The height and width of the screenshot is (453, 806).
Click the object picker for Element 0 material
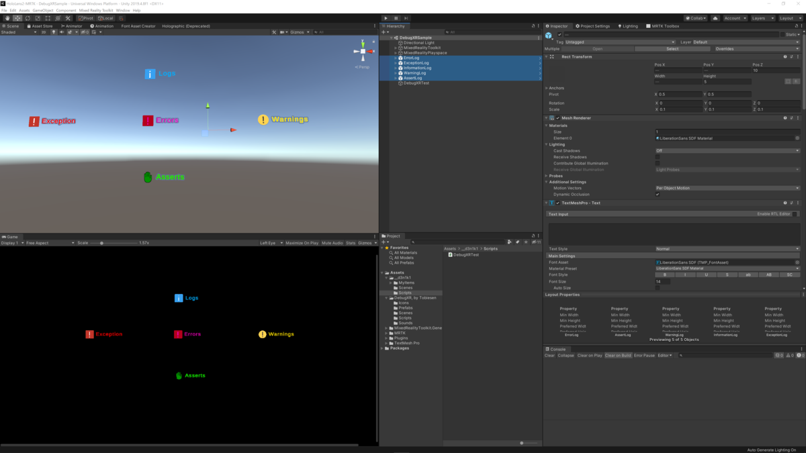797,138
